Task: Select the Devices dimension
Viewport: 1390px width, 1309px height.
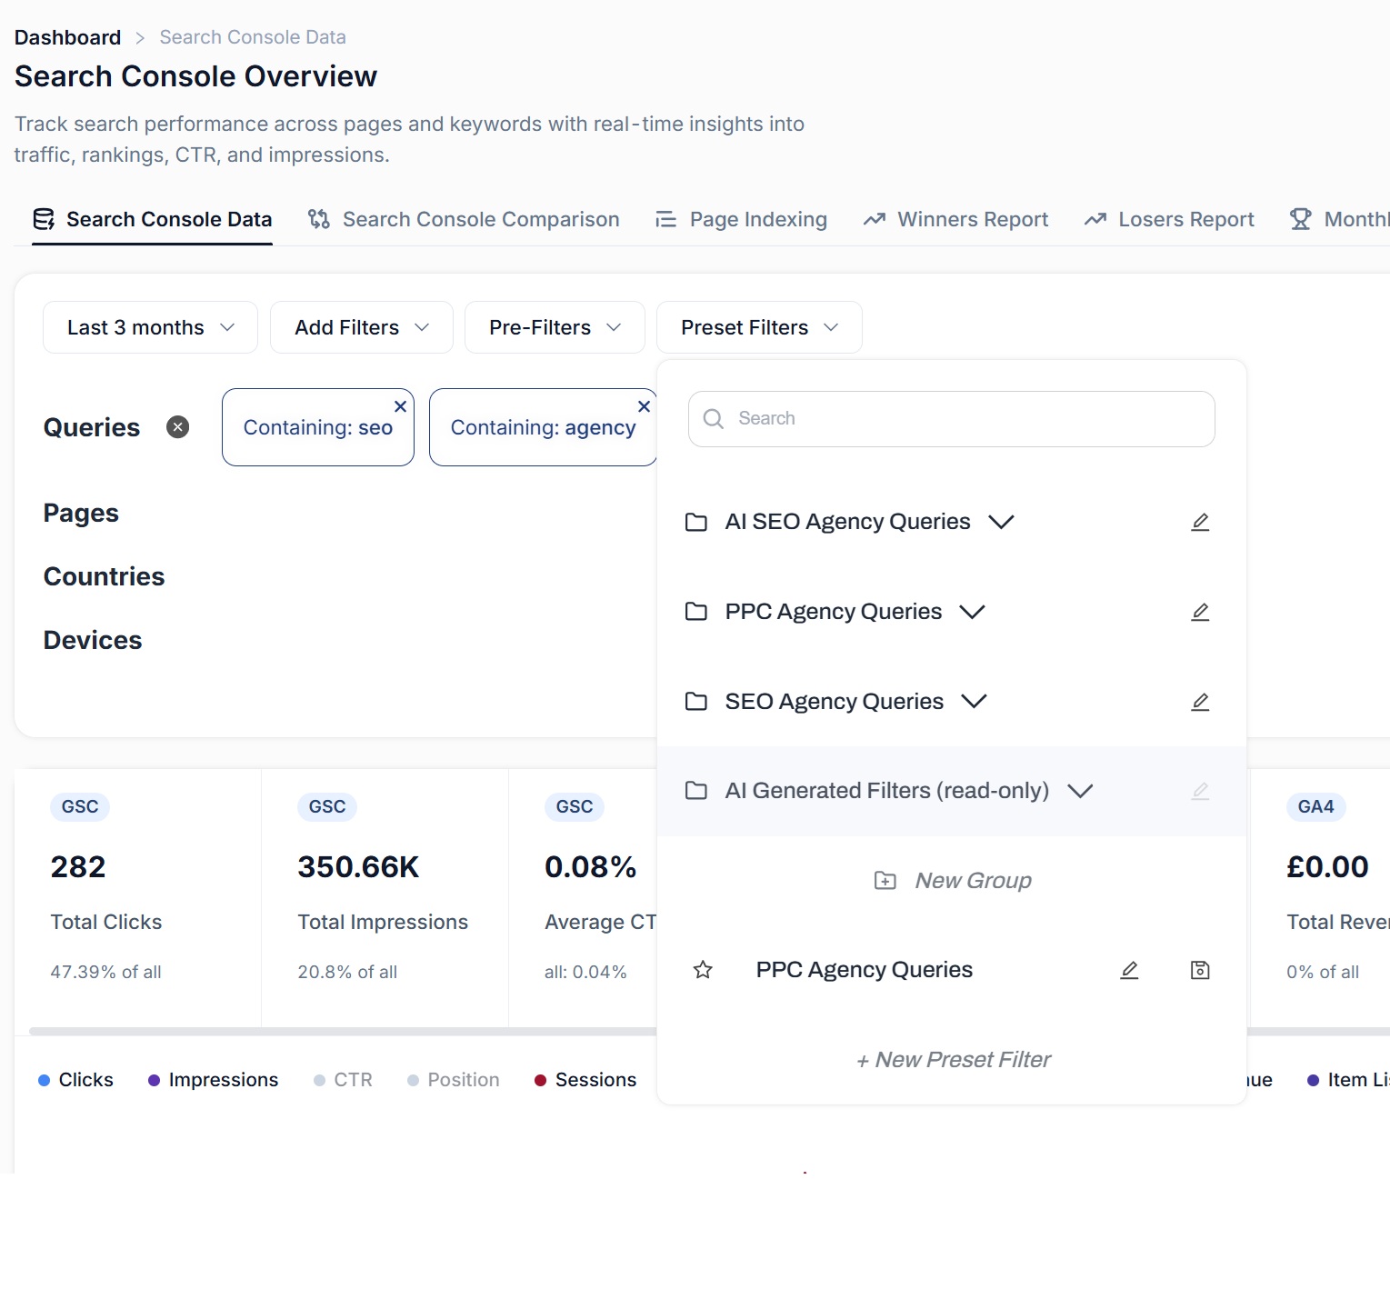Action: coord(93,640)
